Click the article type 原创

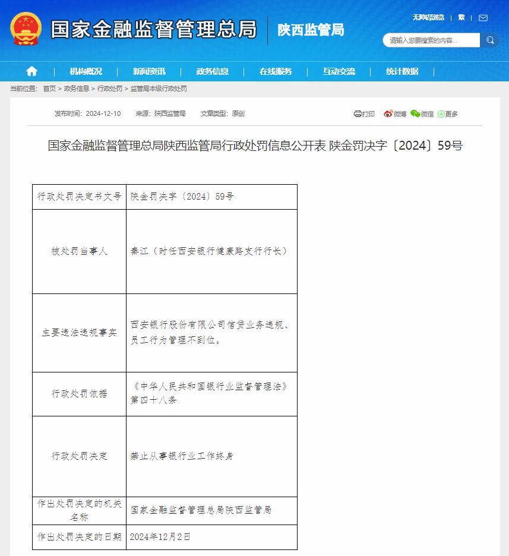click(238, 113)
